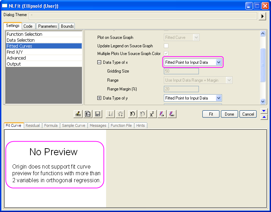Open the Data Type of x dropdown
271x212 pixels.
[218, 62]
